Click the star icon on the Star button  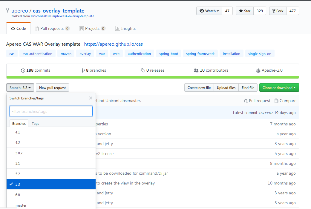[x=241, y=11]
